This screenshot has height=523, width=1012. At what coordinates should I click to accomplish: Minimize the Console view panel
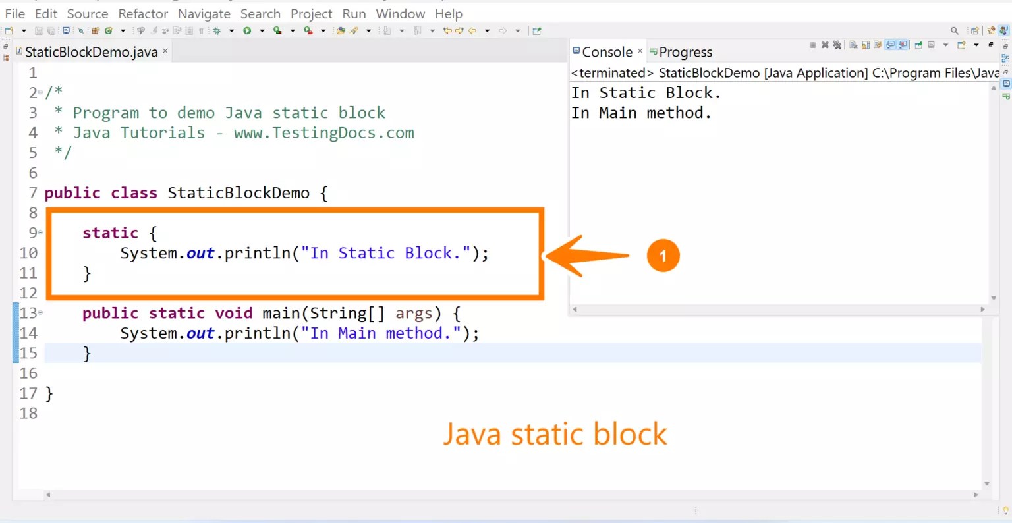coord(991,45)
